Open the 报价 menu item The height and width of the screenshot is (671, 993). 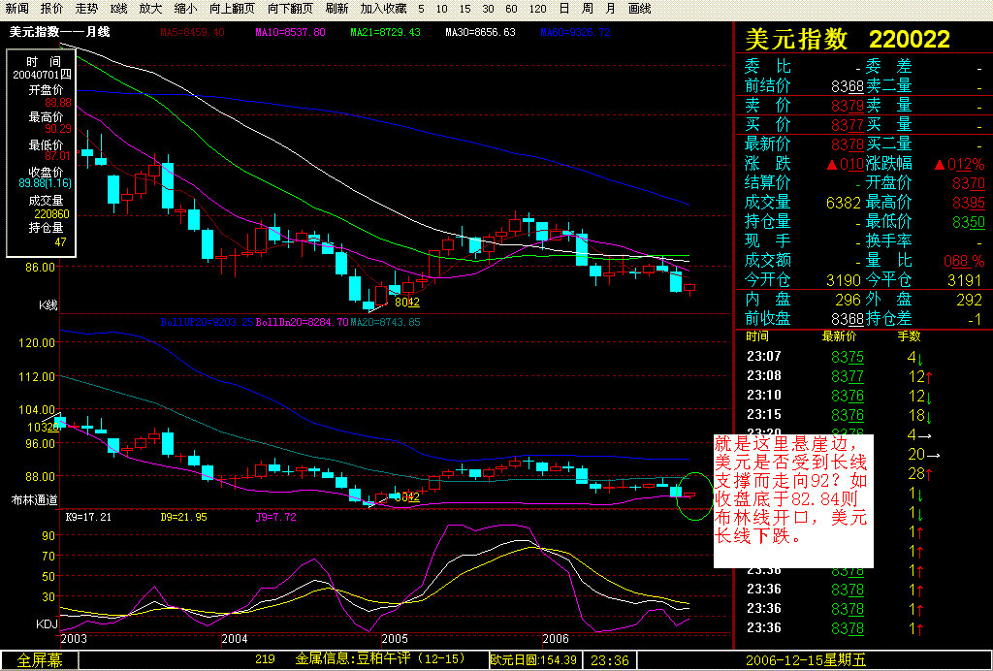52,9
